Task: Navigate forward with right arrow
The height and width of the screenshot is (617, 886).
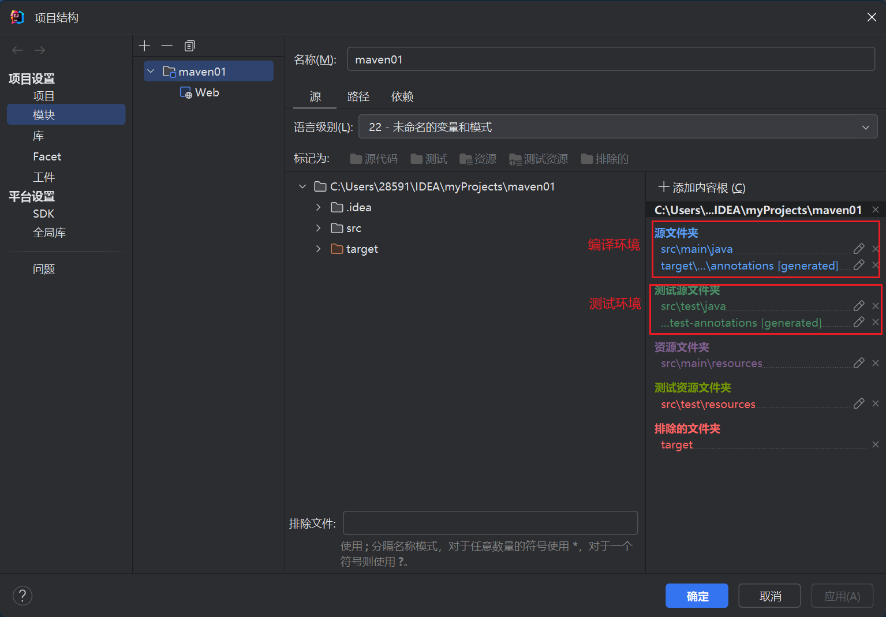Action: click(40, 50)
